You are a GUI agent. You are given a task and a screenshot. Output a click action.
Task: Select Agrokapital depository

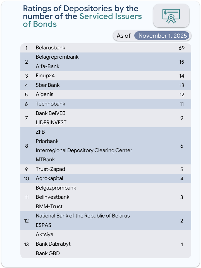49,178
